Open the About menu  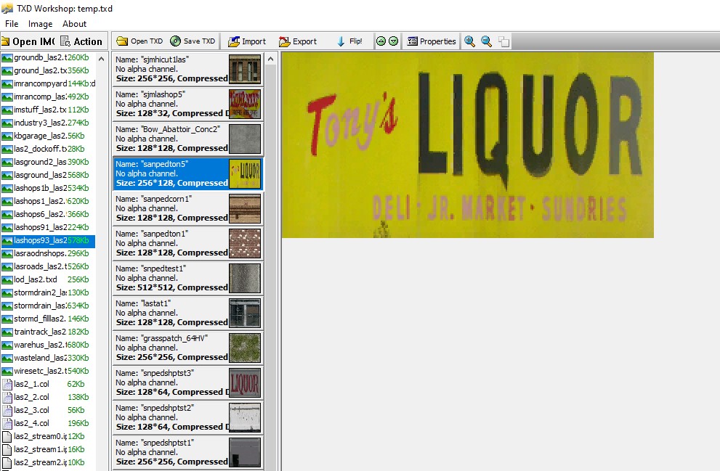(x=74, y=24)
